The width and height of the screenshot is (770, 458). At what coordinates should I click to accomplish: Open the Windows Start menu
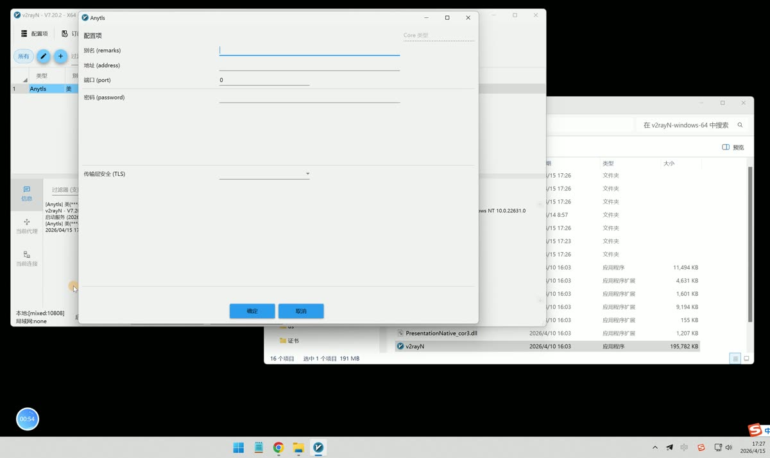[x=239, y=448]
